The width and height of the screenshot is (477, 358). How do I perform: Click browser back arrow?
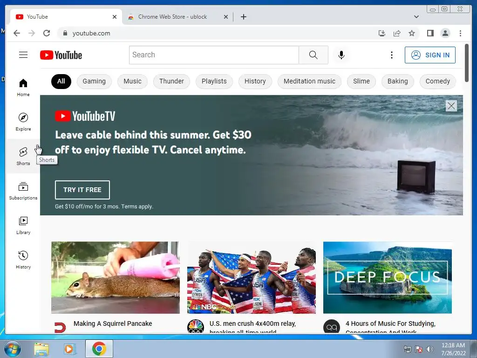click(x=17, y=33)
